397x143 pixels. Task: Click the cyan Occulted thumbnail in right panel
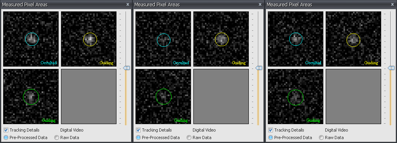(x=296, y=39)
